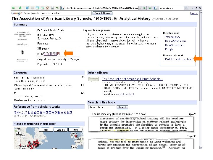Click the magnifier in browser search box
The width and height of the screenshot is (213, 160).
186,8
